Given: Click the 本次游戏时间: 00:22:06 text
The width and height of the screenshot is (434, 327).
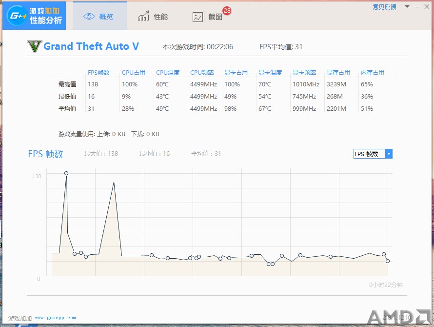Looking at the screenshot, I should click(197, 47).
